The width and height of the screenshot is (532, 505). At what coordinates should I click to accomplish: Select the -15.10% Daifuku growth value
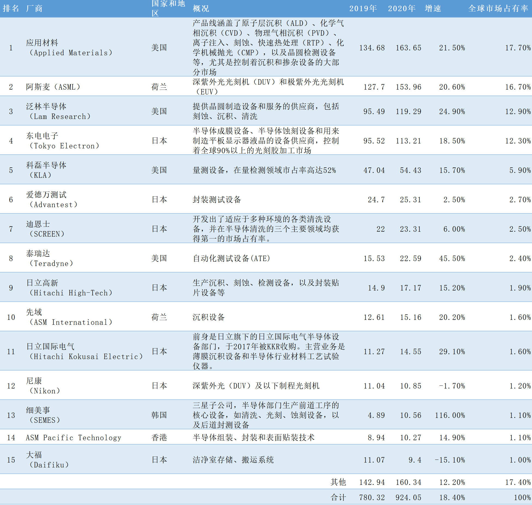pos(450,460)
